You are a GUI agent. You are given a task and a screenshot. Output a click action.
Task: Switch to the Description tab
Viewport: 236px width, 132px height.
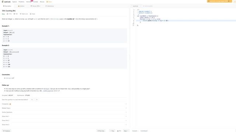click(7, 6)
